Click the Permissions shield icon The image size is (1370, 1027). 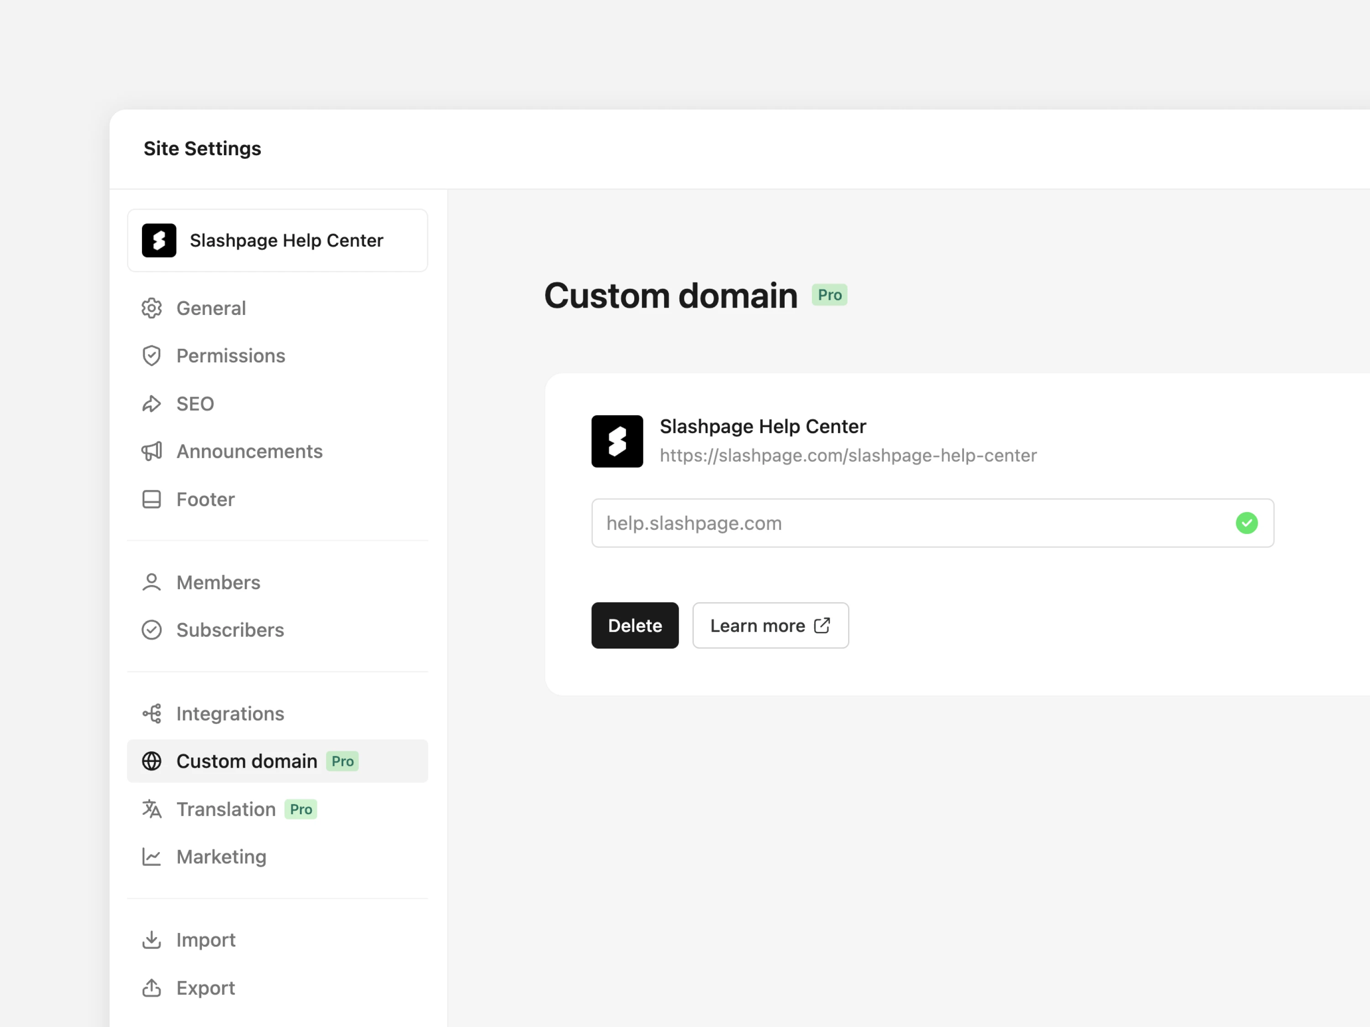pos(152,356)
